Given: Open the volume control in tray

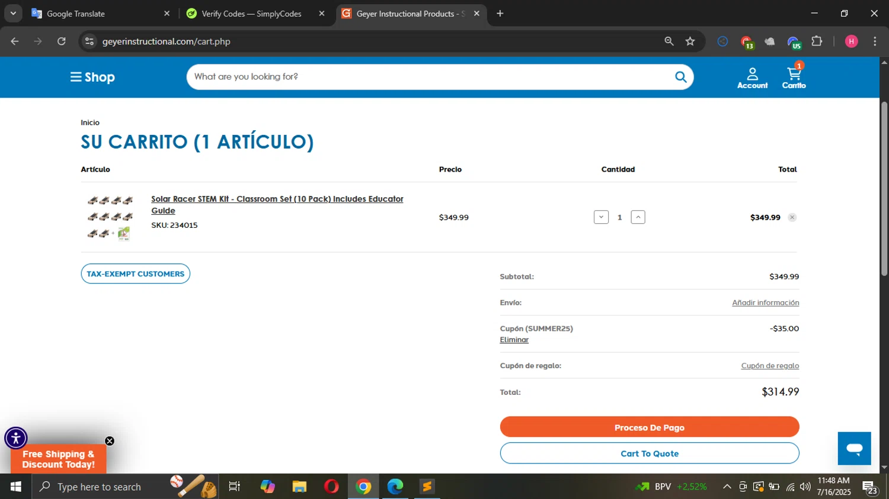Looking at the screenshot, I should [805, 487].
